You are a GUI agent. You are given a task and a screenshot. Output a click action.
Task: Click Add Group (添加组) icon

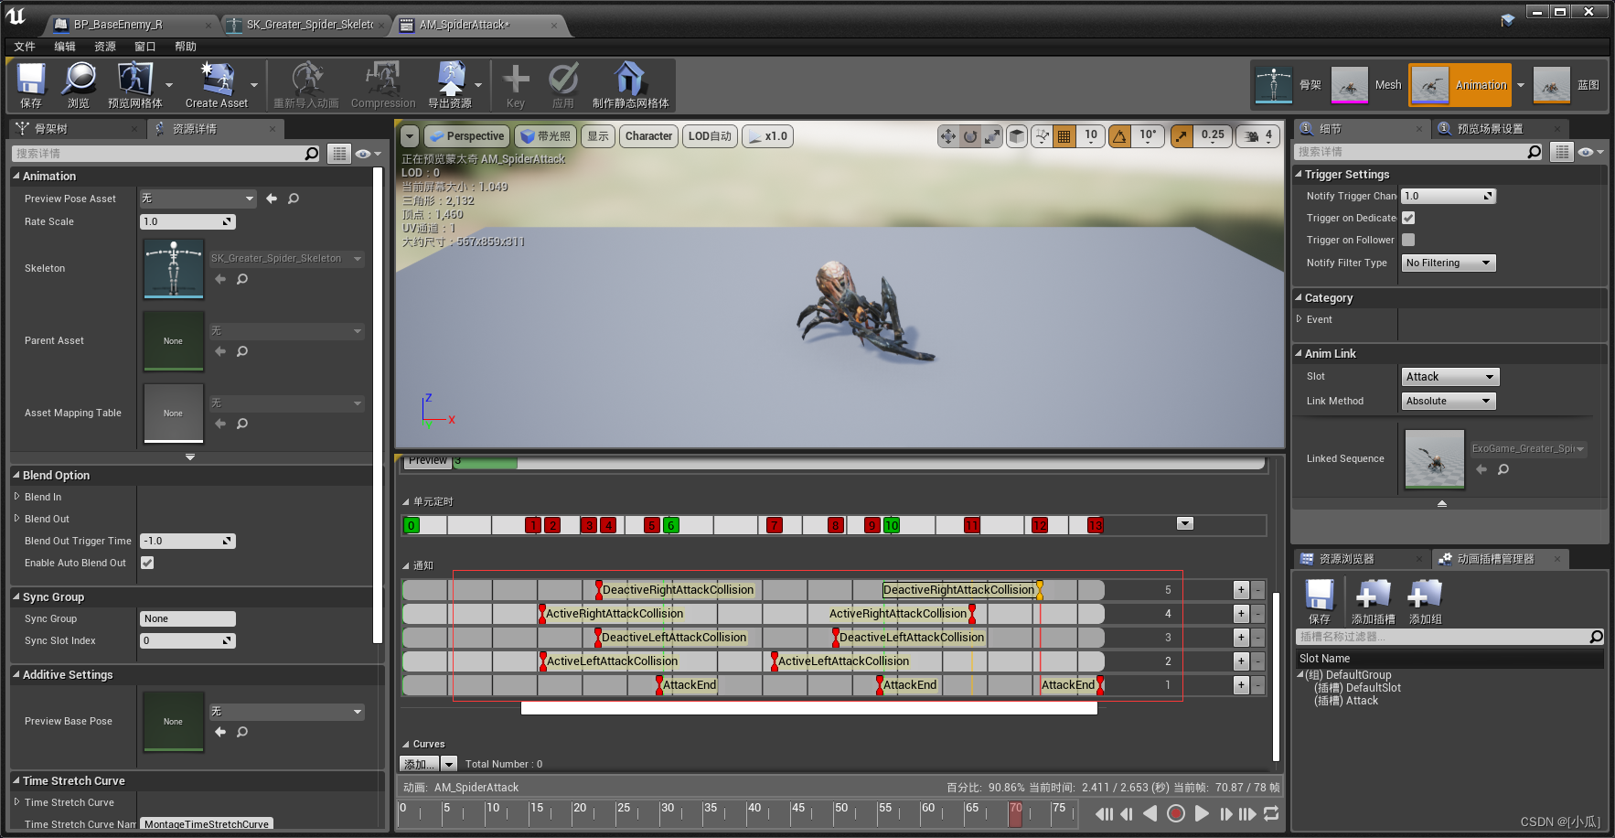(1425, 601)
